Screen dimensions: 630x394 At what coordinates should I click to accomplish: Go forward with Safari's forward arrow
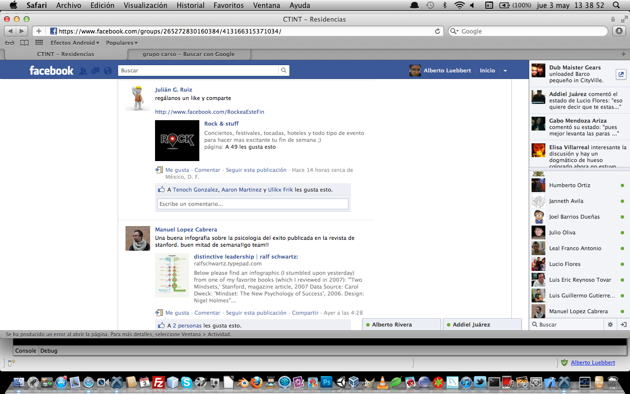[22, 31]
